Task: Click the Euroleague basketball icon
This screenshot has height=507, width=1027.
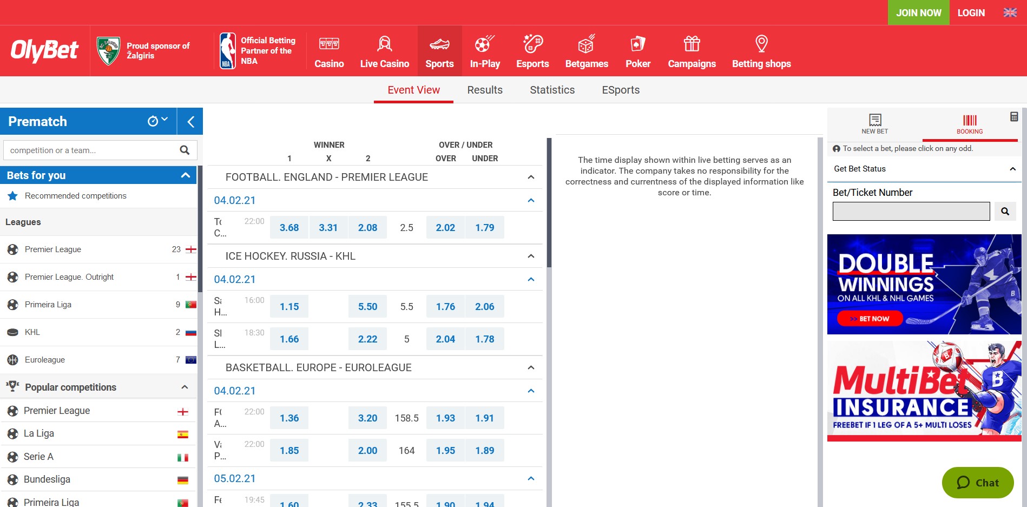Action: pos(12,360)
